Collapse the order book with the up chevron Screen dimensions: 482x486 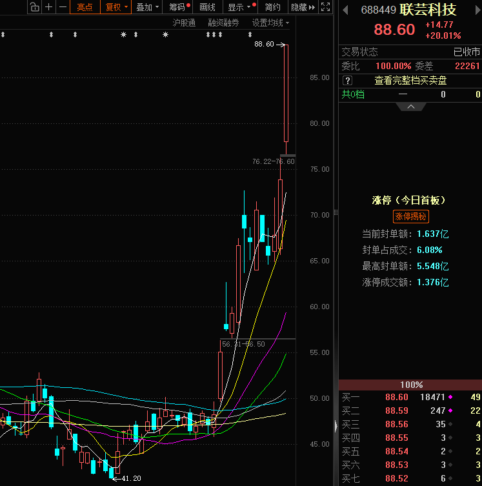411,106
